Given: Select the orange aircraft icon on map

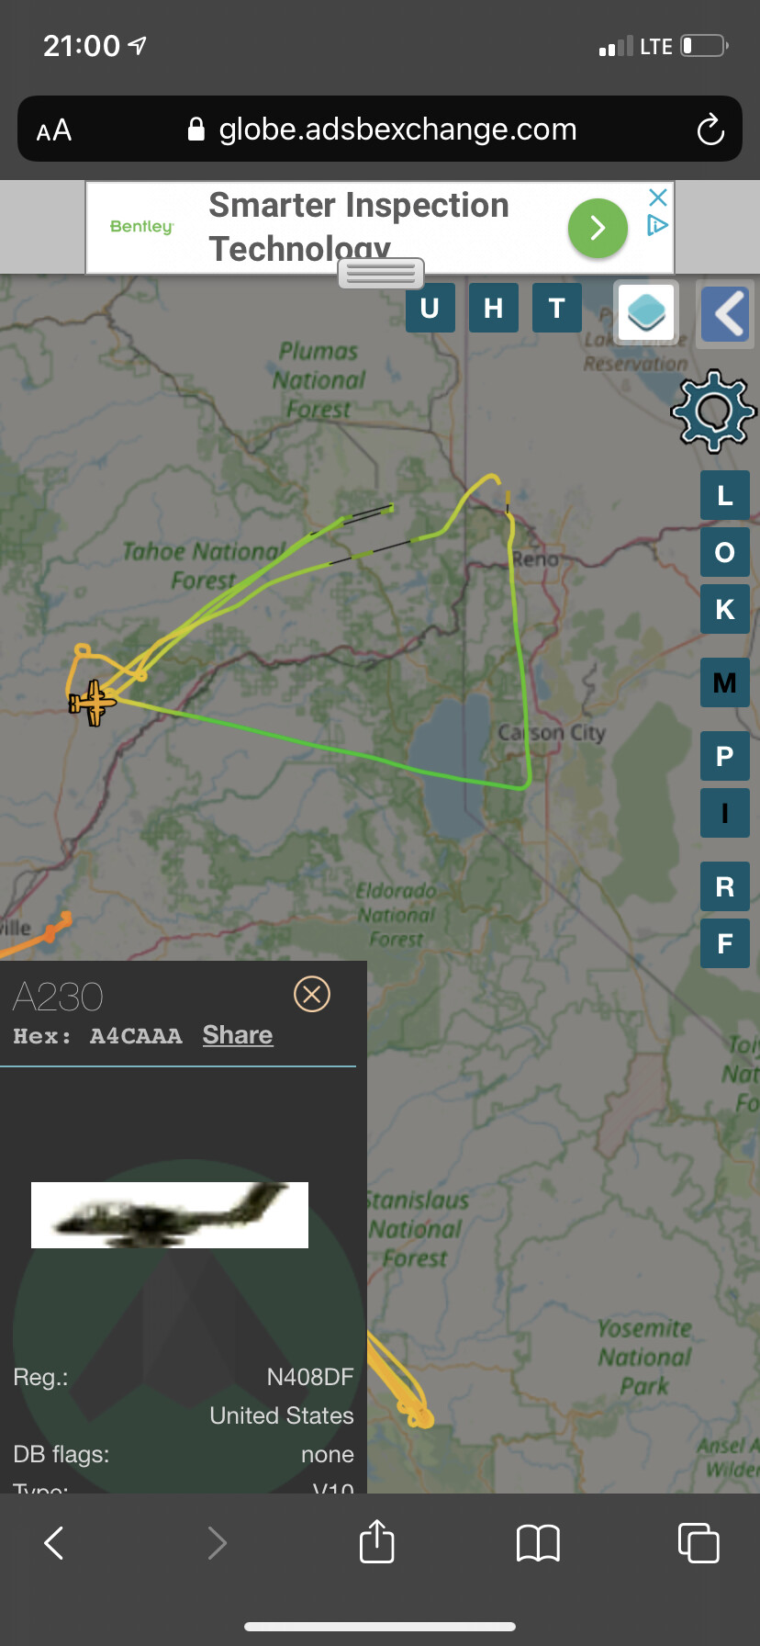Looking at the screenshot, I should click(x=93, y=703).
